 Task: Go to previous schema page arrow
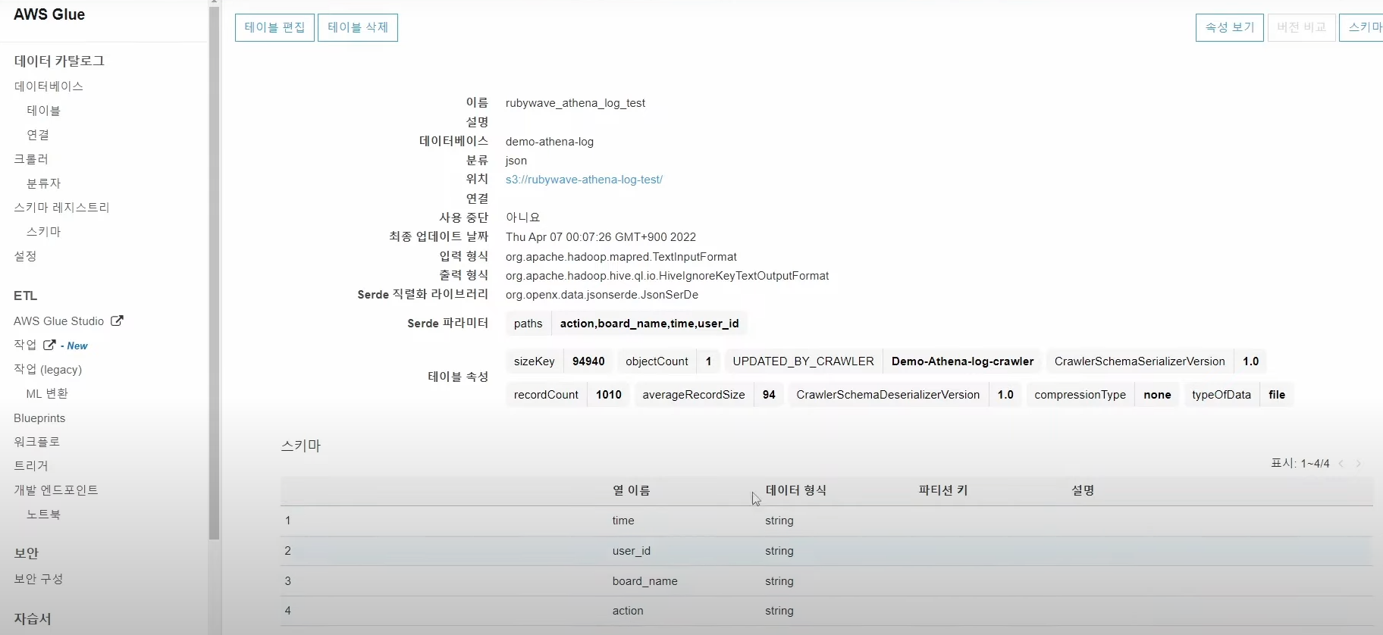(x=1341, y=464)
